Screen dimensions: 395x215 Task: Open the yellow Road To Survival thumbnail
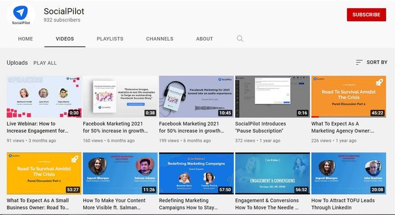click(44, 173)
